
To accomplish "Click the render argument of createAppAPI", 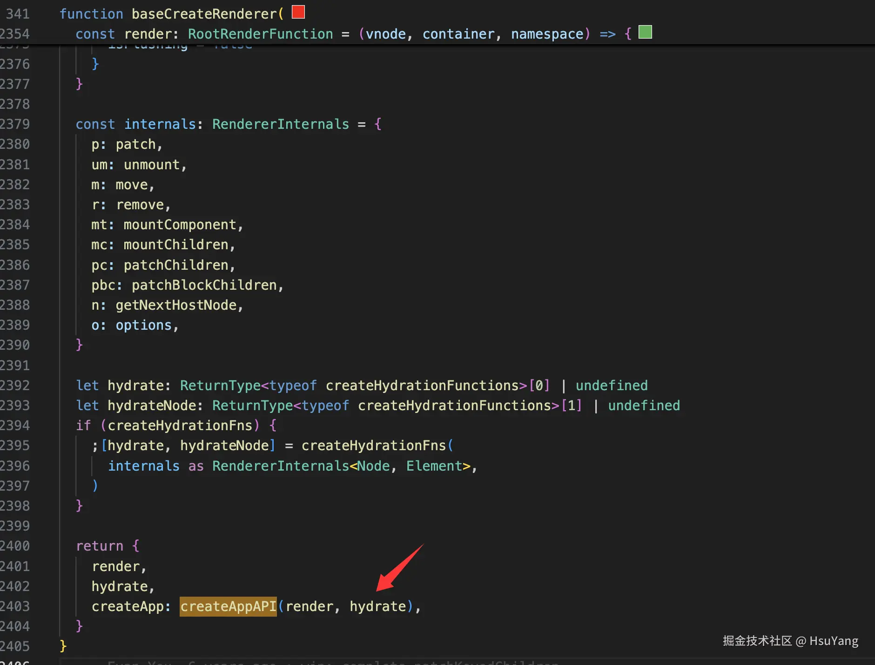I will tap(310, 606).
